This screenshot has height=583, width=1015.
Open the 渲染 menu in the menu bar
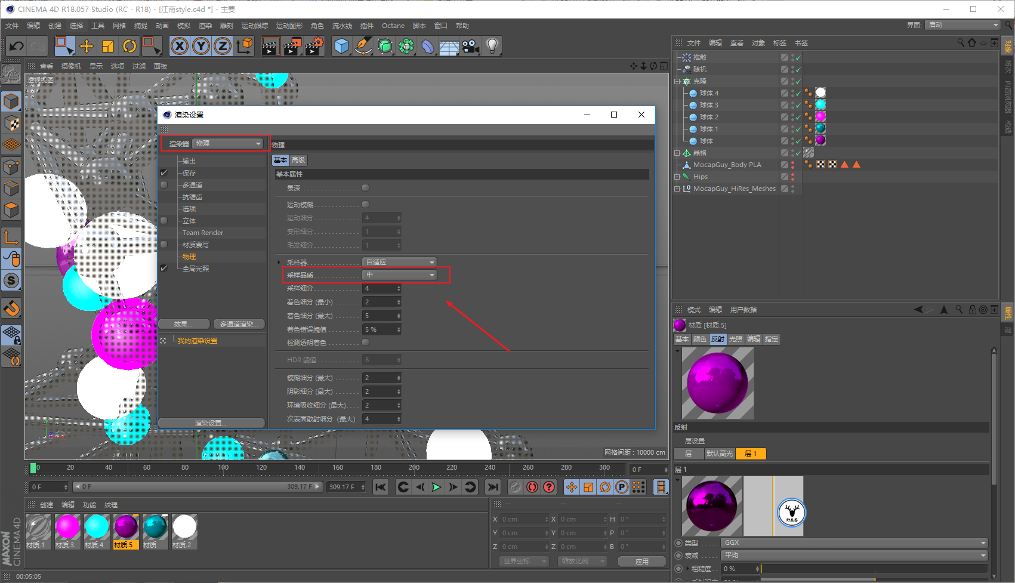pos(205,26)
